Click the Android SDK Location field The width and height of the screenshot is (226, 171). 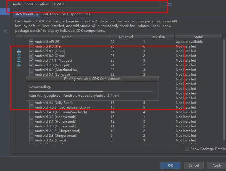coord(107,4)
